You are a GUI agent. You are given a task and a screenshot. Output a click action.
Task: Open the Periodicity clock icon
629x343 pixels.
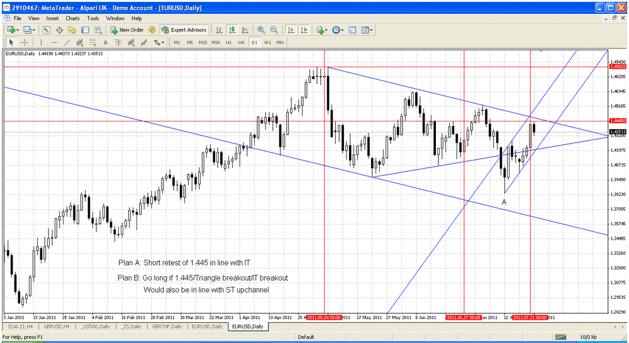click(336, 30)
